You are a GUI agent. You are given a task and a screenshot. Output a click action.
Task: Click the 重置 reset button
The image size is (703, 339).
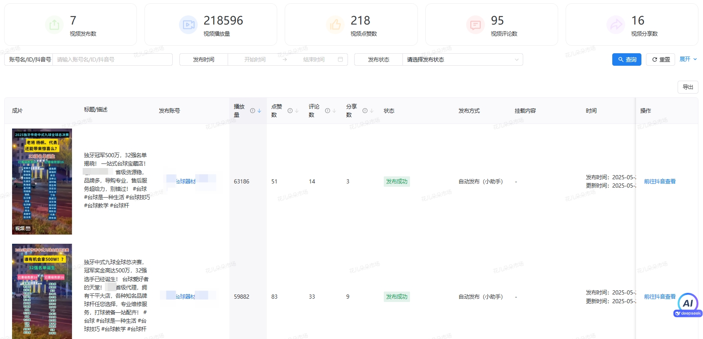pyautogui.click(x=660, y=59)
